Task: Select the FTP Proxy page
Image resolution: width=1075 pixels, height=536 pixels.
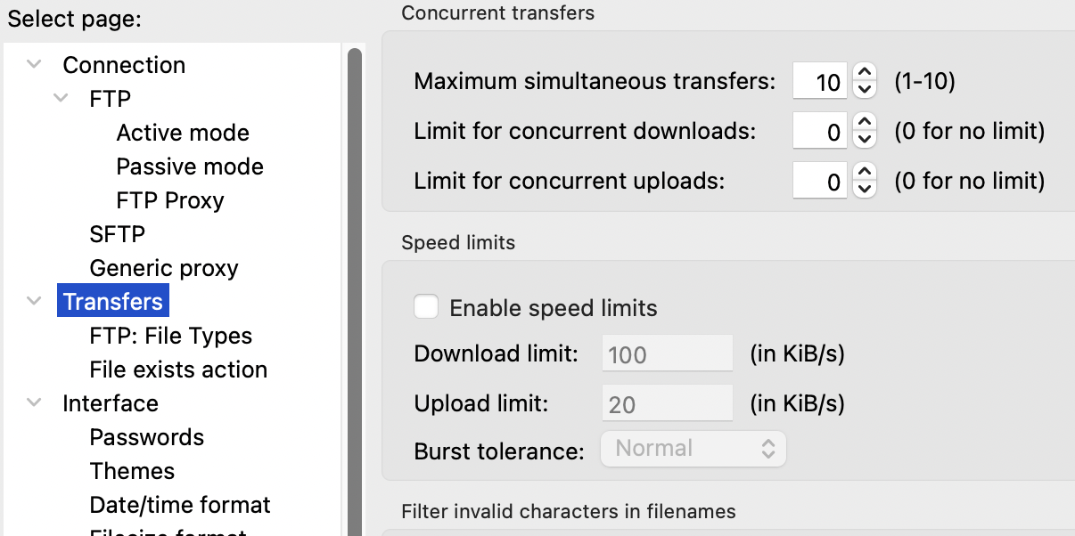Action: (169, 199)
